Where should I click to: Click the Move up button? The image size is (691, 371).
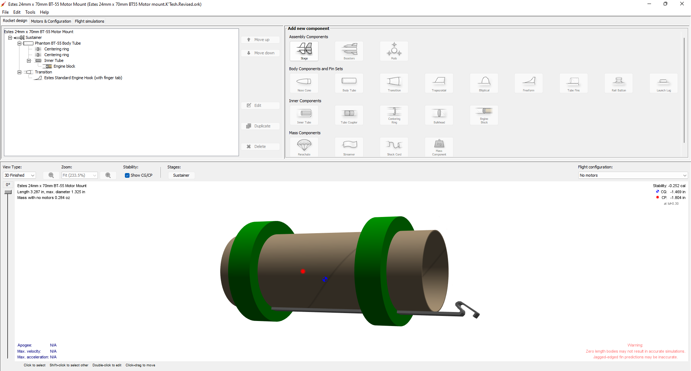click(x=261, y=40)
